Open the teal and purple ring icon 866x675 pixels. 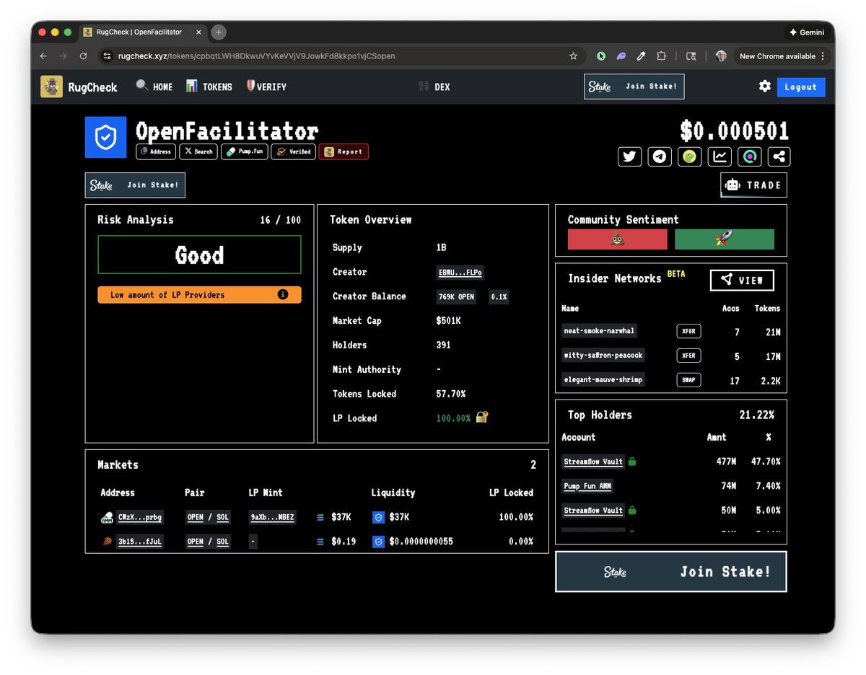click(x=749, y=156)
